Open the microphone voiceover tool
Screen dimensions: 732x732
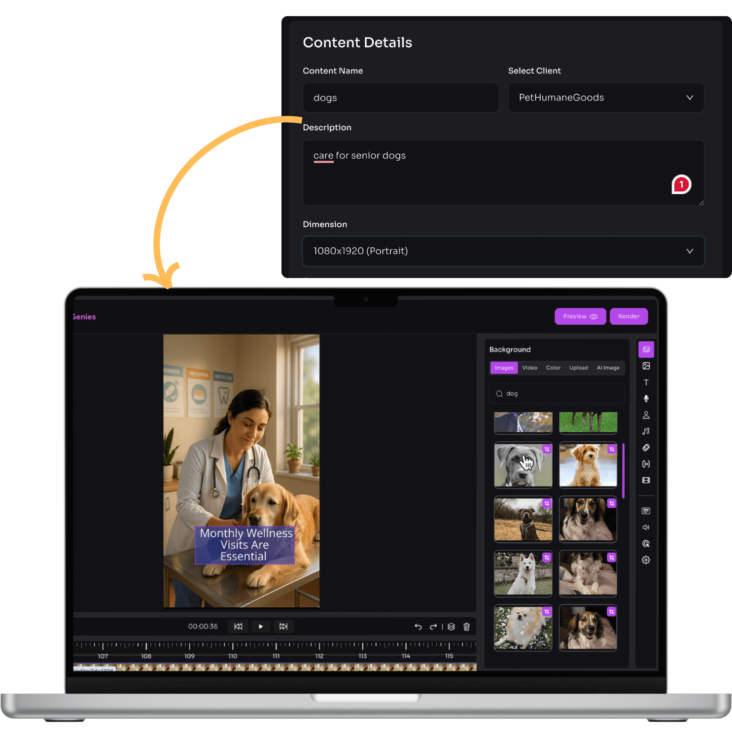click(x=646, y=399)
